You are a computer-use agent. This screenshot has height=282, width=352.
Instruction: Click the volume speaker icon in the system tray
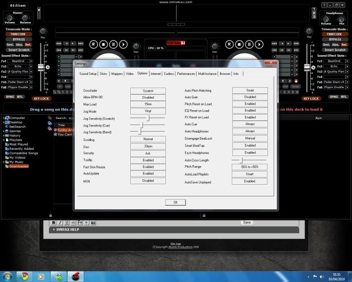[x=322, y=277]
